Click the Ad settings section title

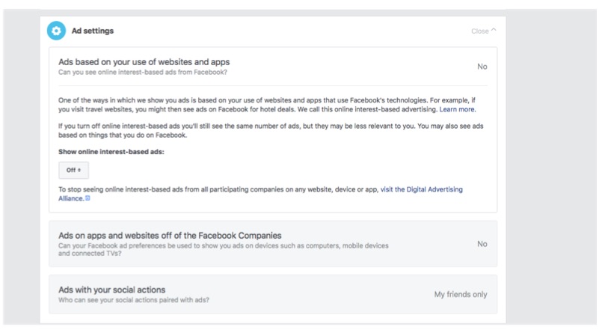tap(92, 31)
